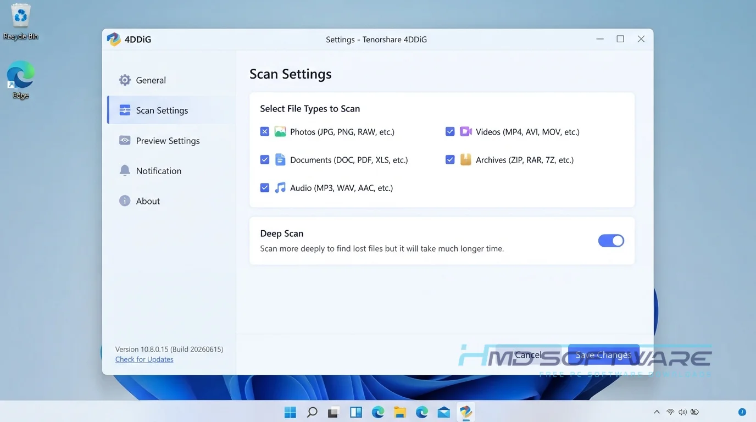Screen dimensions: 756x422
Task: Toggle the Photos file type checkbox
Action: coord(265,132)
